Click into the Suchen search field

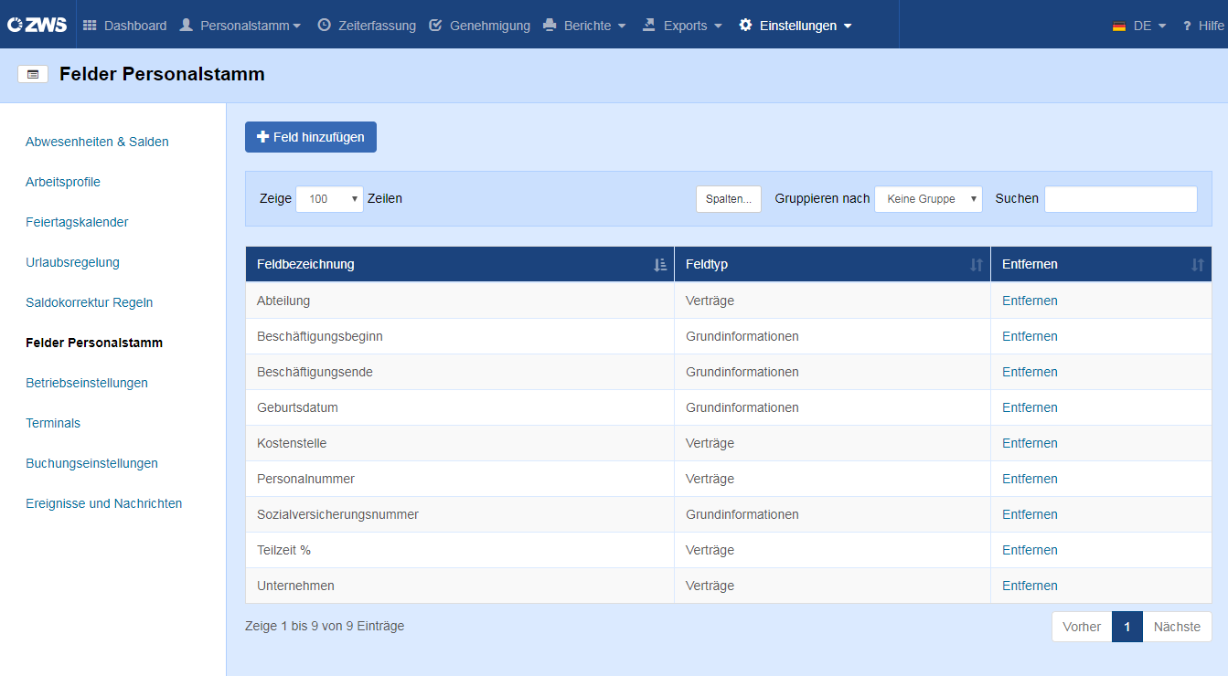click(1121, 199)
